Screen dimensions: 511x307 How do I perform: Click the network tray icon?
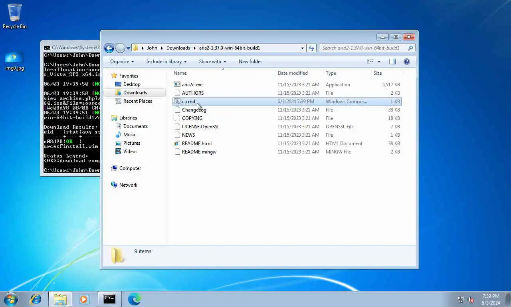click(461, 299)
